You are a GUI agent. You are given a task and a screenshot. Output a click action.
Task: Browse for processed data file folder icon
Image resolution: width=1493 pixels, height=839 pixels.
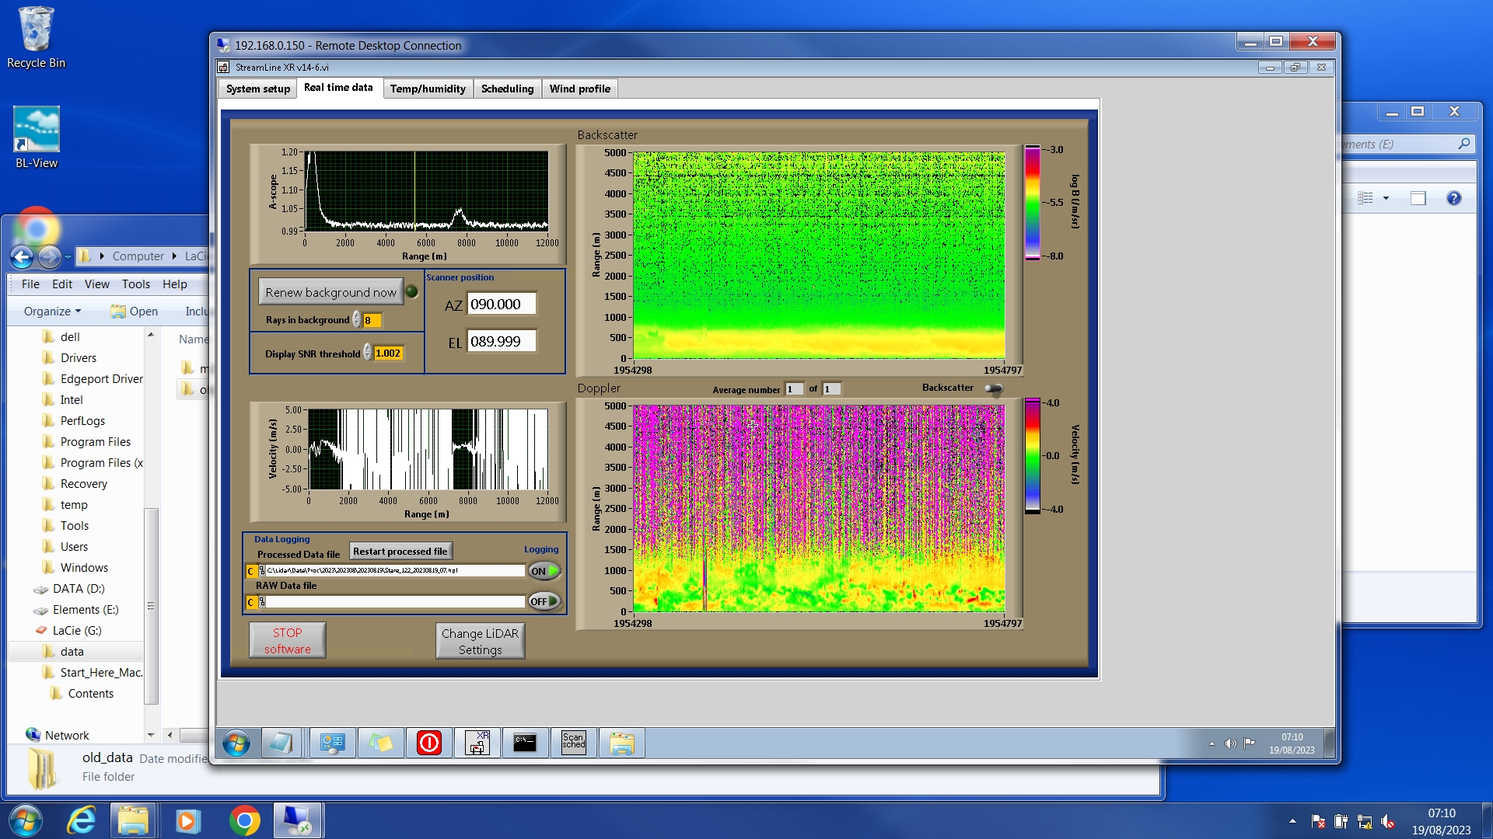pyautogui.click(x=261, y=571)
